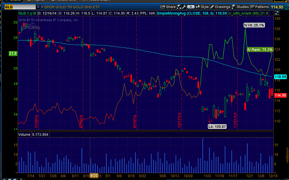This screenshot has height=180, width=289.
Task: Click the cyan 118.59 price axis tag
Action: [280, 77]
